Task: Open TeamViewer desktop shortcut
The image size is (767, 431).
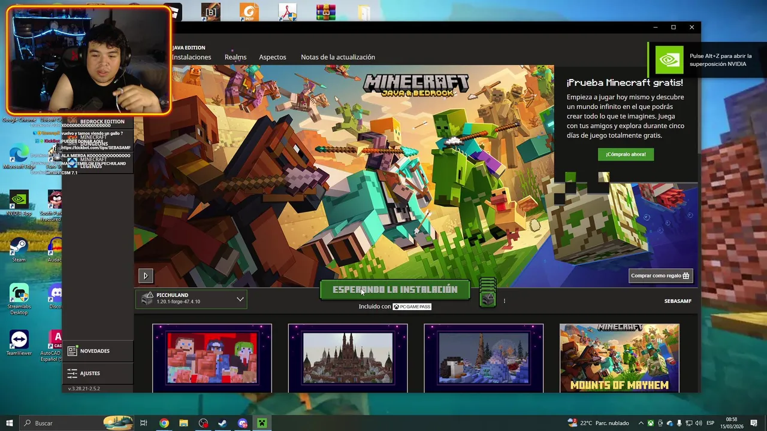Action: pos(19,343)
